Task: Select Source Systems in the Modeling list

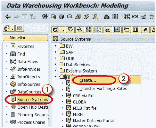Action: (32, 100)
